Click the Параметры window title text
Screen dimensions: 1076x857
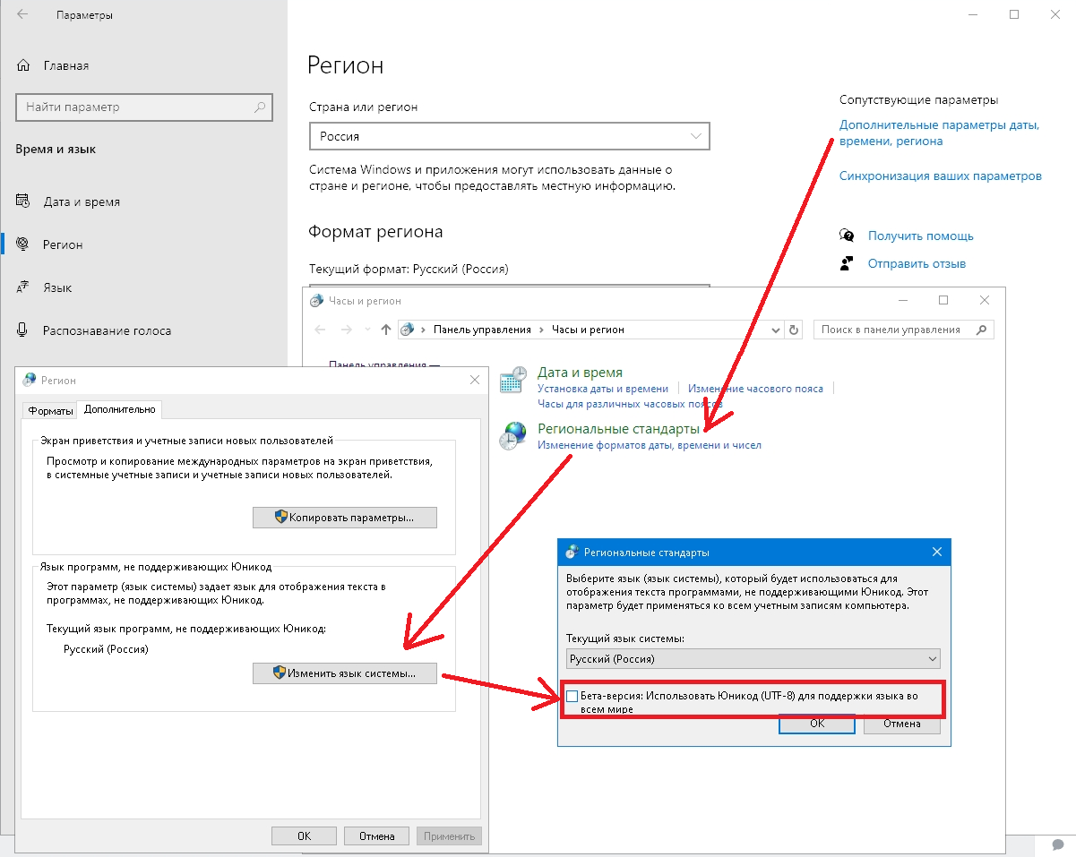coord(84,15)
